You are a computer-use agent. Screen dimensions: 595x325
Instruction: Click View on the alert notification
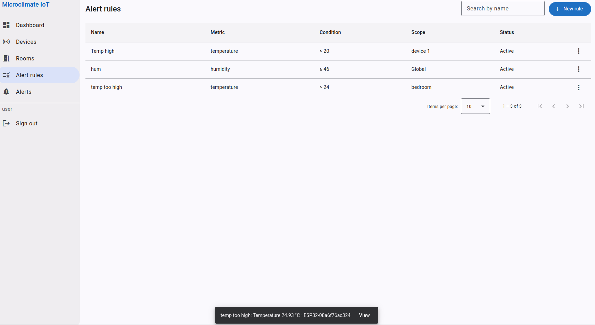[x=364, y=315]
